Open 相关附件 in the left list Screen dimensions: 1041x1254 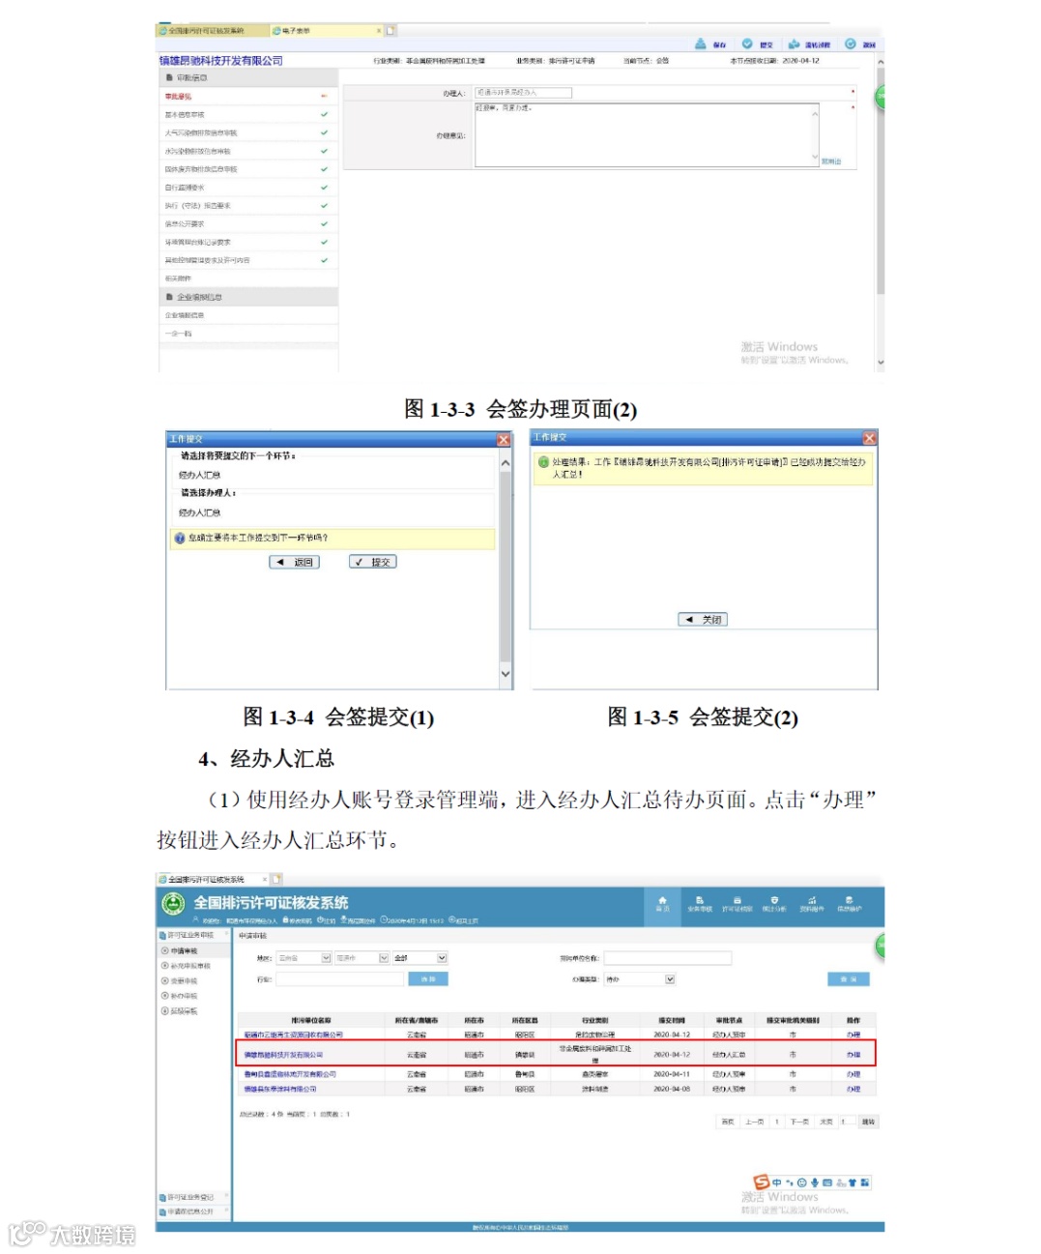(x=248, y=278)
